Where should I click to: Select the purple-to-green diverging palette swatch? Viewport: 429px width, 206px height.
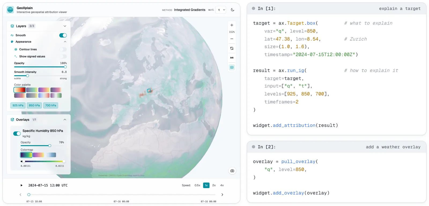[x=56, y=95]
